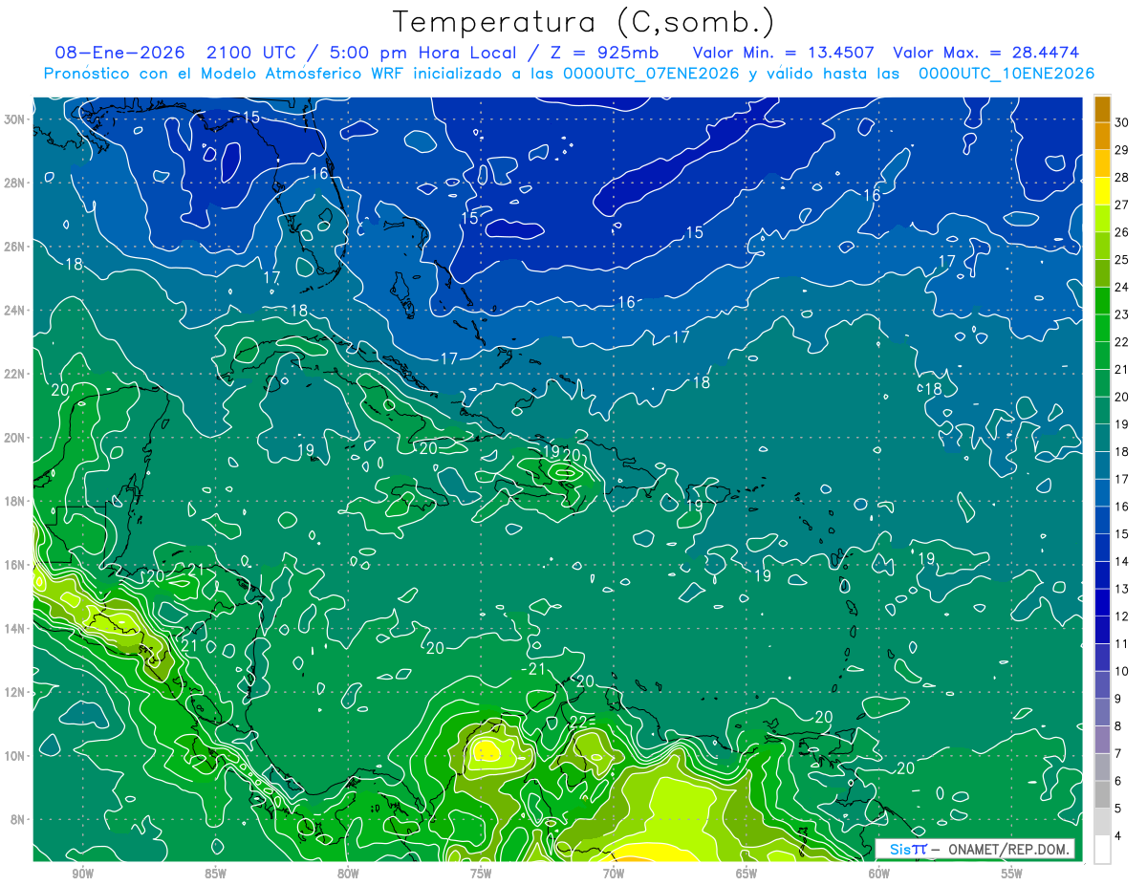Pick the yellow swatch between 27 and 28
The height and width of the screenshot is (886, 1147).
click(x=1103, y=192)
